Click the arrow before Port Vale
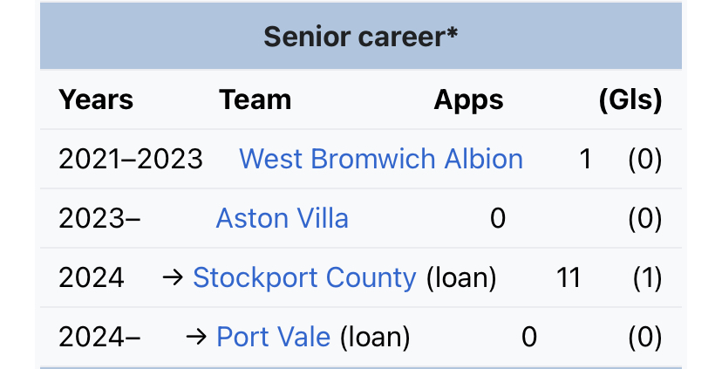The width and height of the screenshot is (722, 369). pyautogui.click(x=196, y=338)
